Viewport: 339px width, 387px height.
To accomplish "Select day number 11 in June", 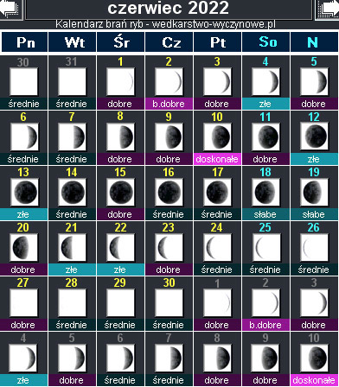I will pos(265,117).
